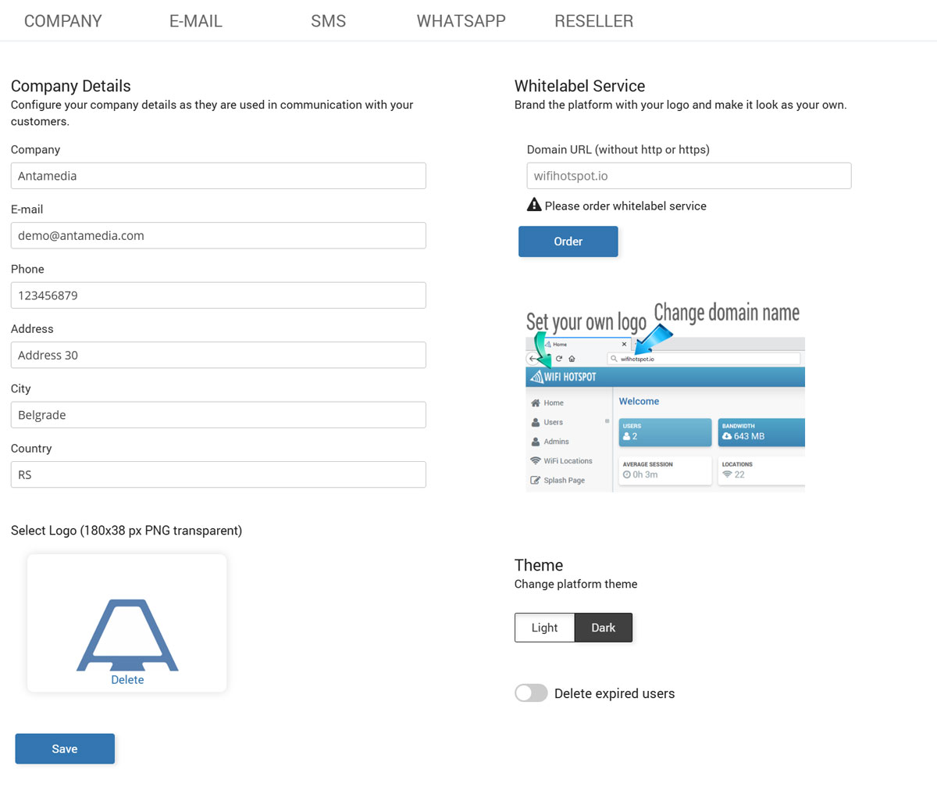This screenshot has height=798, width=937.
Task: Focus the Company name input field
Action: 218,176
